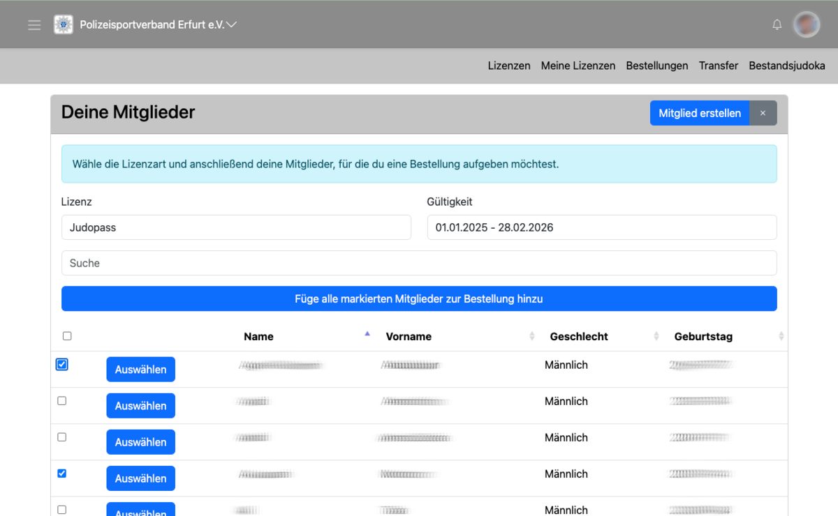This screenshot has height=516, width=838.
Task: Sort the table by Name column
Action: pos(258,336)
